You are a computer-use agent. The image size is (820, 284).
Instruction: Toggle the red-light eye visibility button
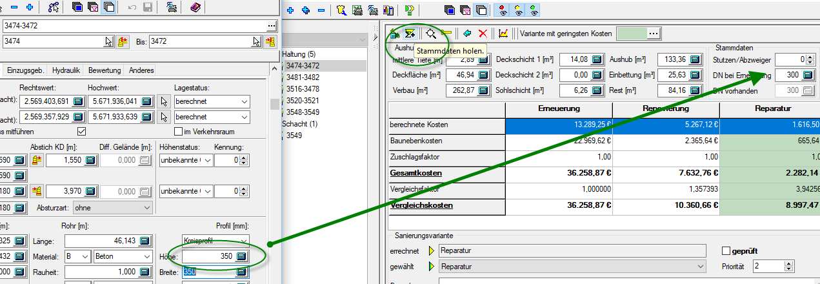coord(503,10)
